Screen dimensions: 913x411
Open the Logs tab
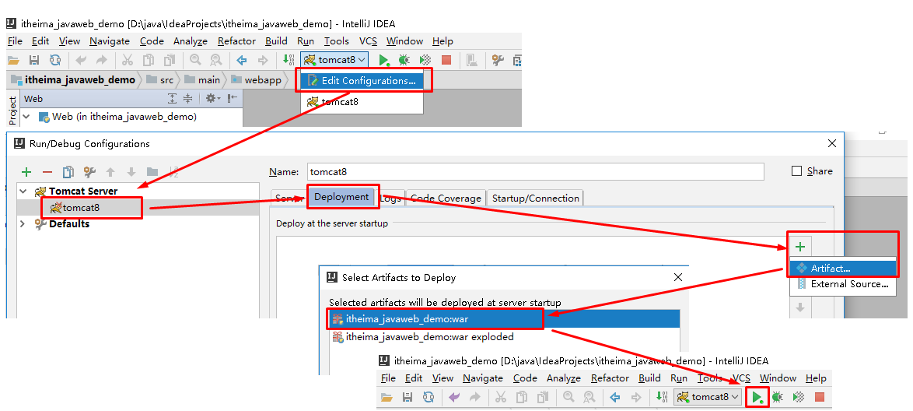point(390,198)
